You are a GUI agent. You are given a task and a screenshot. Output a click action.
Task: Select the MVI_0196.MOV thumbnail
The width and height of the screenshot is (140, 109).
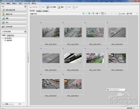73,58
